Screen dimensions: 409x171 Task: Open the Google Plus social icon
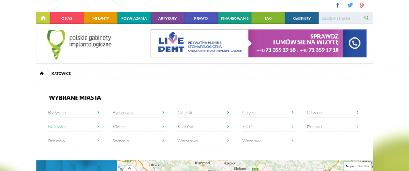pos(362,5)
